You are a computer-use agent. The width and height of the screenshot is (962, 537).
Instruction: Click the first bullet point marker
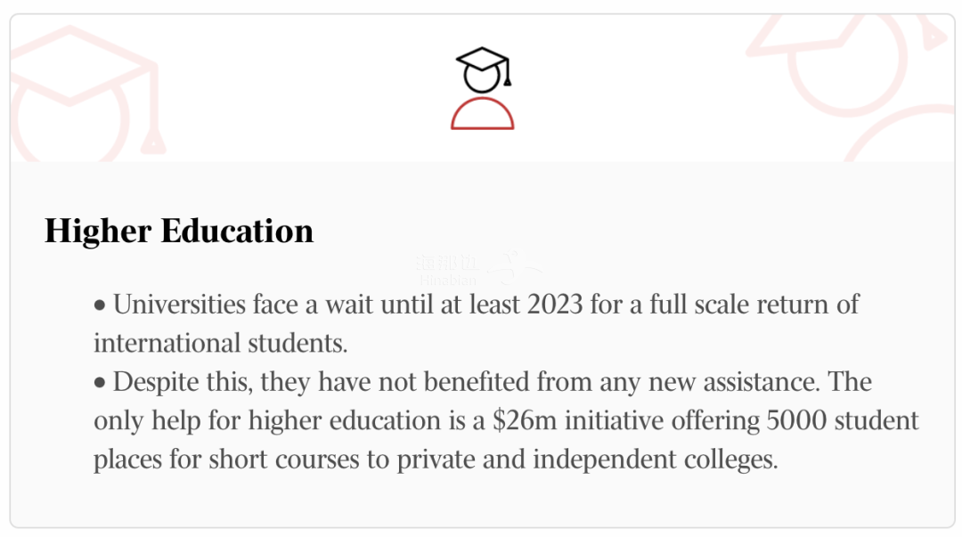(100, 305)
